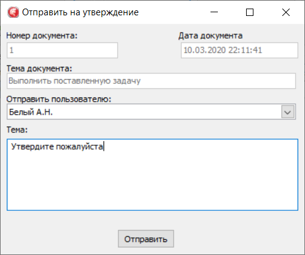The image size is (305, 255).
Task: Focus the Номер документа field
Action: coord(63,50)
